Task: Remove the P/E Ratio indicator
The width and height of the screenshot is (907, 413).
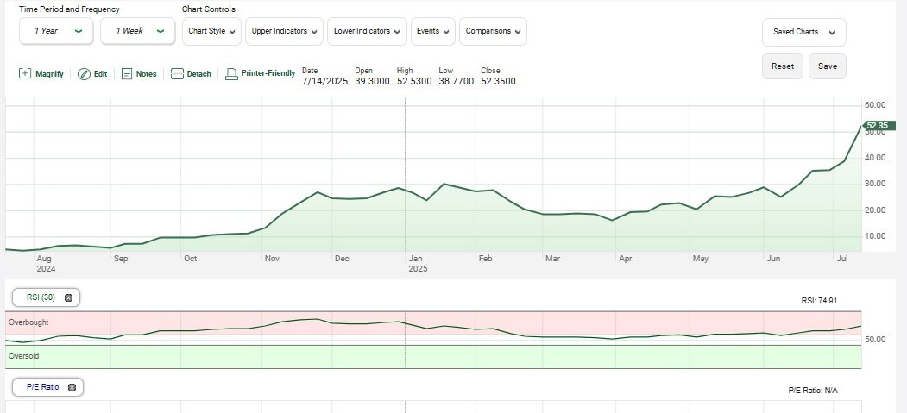Action: click(x=72, y=388)
